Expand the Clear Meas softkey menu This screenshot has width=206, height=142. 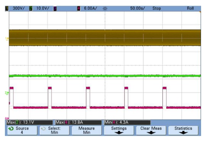pyautogui.click(x=151, y=130)
